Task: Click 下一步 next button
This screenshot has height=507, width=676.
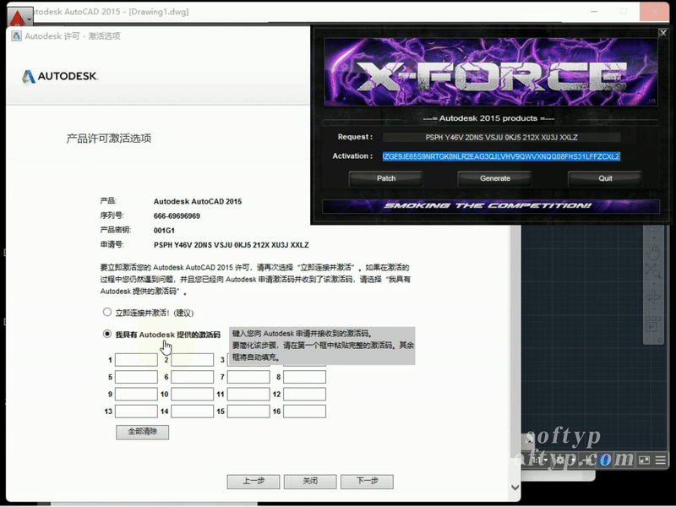Action: [x=367, y=481]
